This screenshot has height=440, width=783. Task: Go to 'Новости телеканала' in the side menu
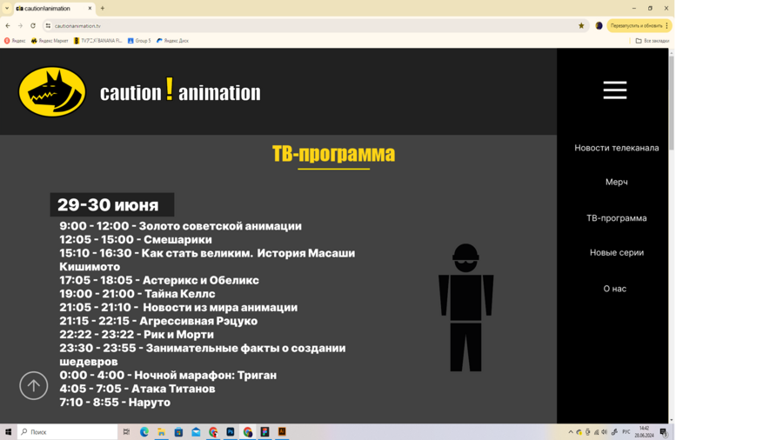click(616, 148)
